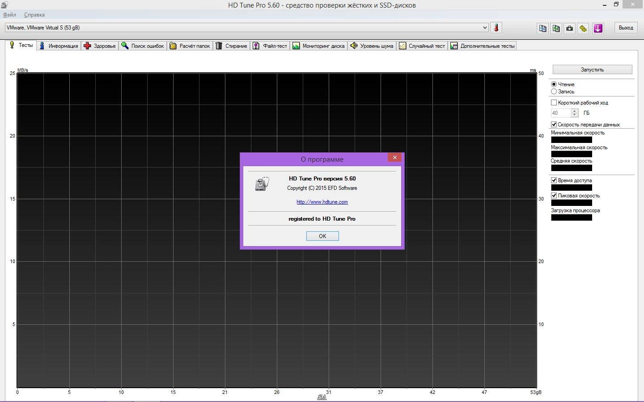Close the О программе dialog
Viewport: 644px width, 402px height.
pyautogui.click(x=394, y=157)
